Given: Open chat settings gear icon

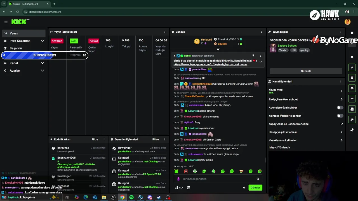Looking at the screenshot, I should coord(244,188).
